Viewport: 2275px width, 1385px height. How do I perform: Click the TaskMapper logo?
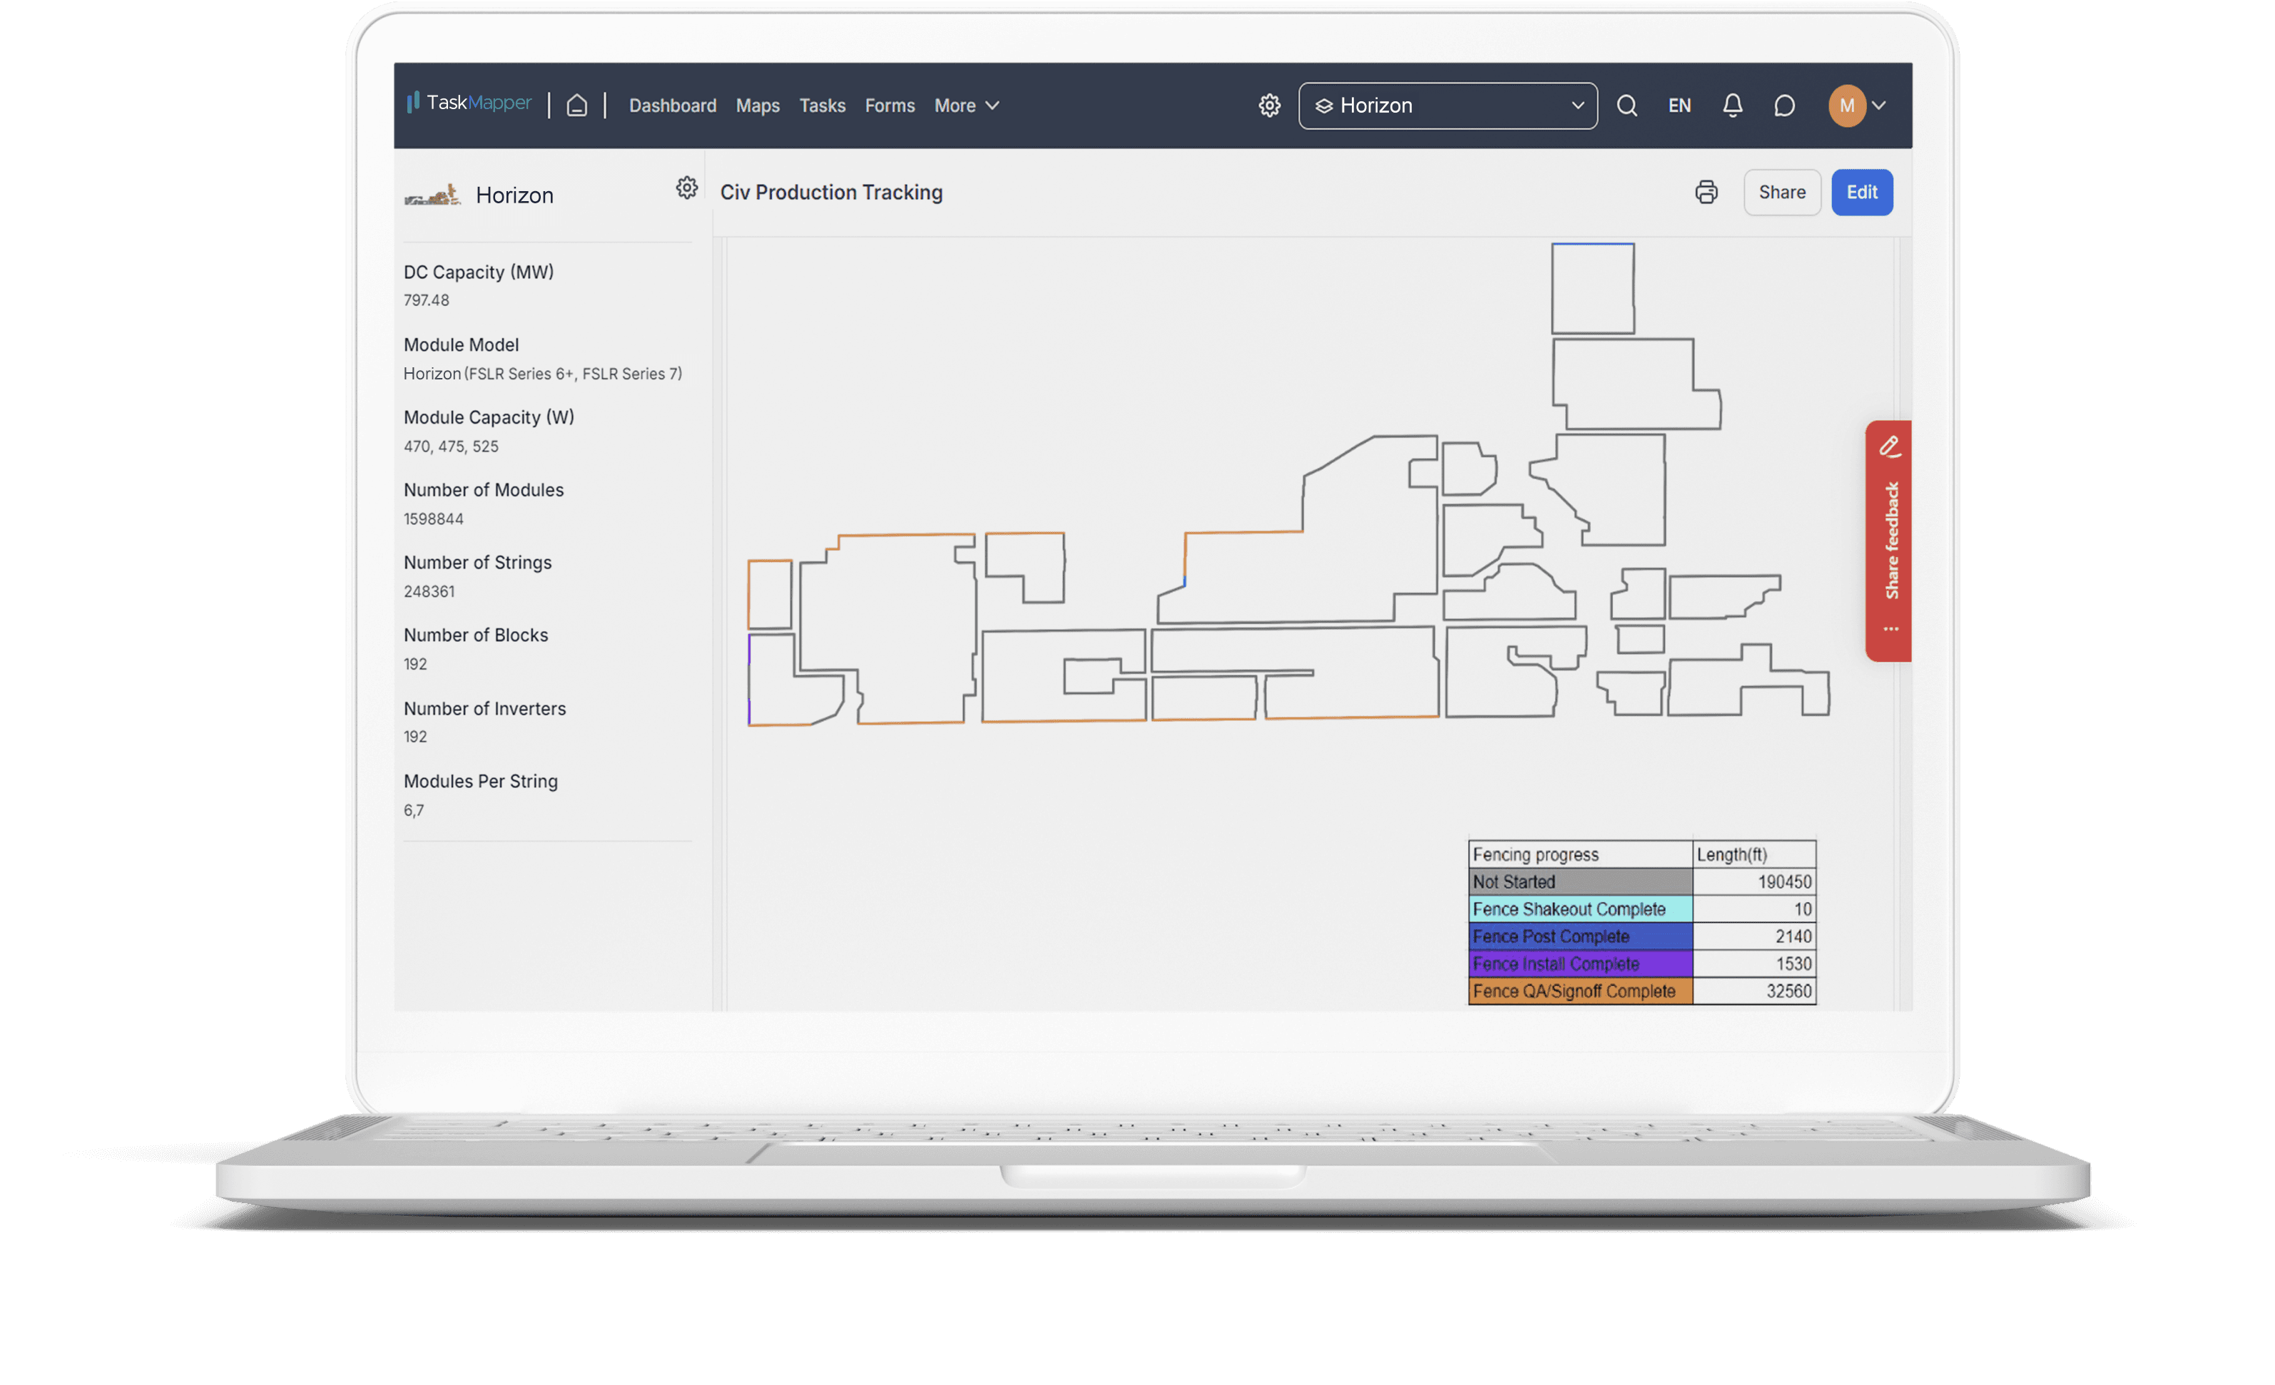469,103
